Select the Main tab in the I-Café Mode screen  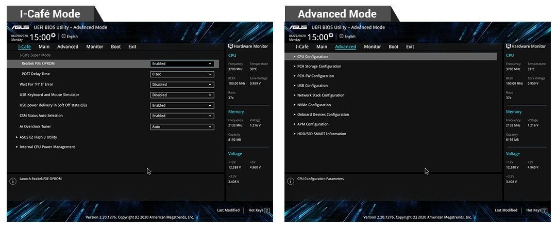(x=44, y=46)
